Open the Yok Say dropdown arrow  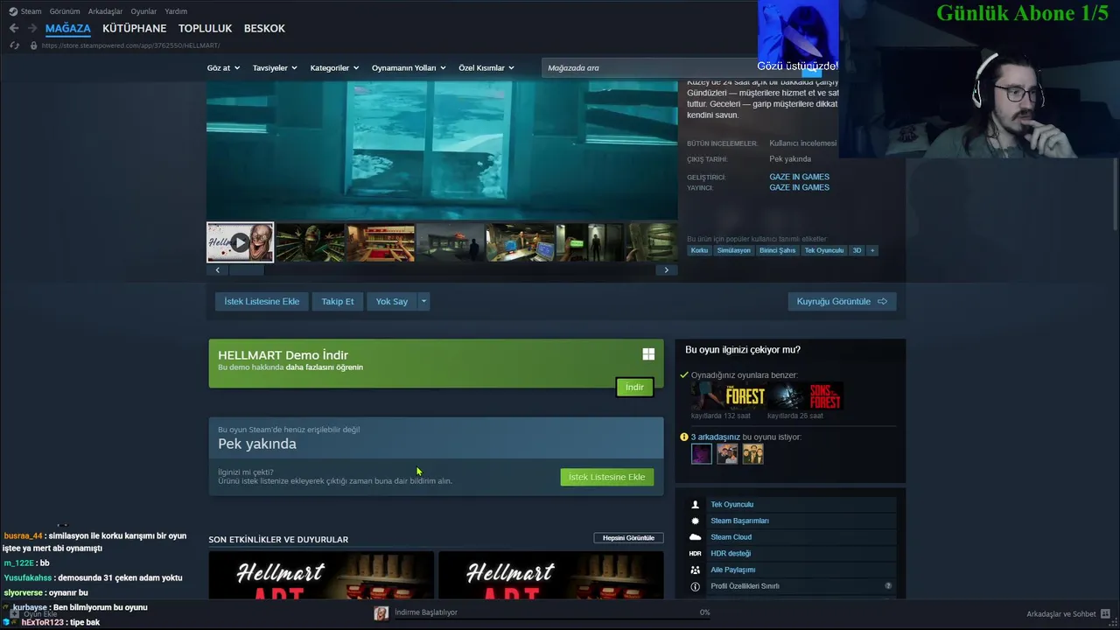coord(424,301)
